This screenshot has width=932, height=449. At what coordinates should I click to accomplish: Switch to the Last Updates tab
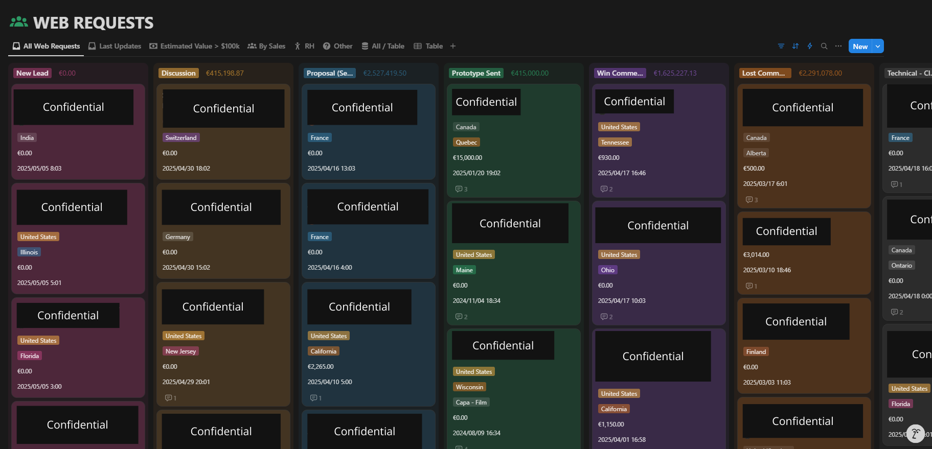[115, 46]
